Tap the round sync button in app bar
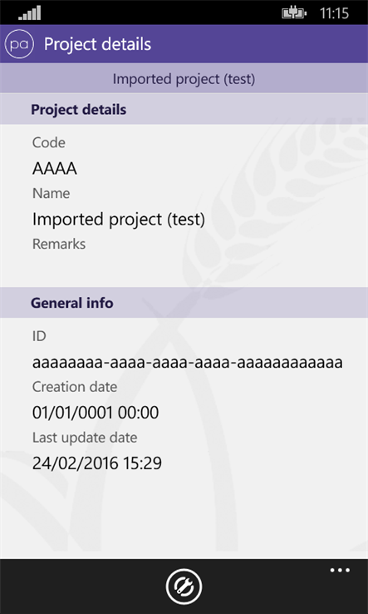Screen dimensions: 368x614 [x=184, y=587]
